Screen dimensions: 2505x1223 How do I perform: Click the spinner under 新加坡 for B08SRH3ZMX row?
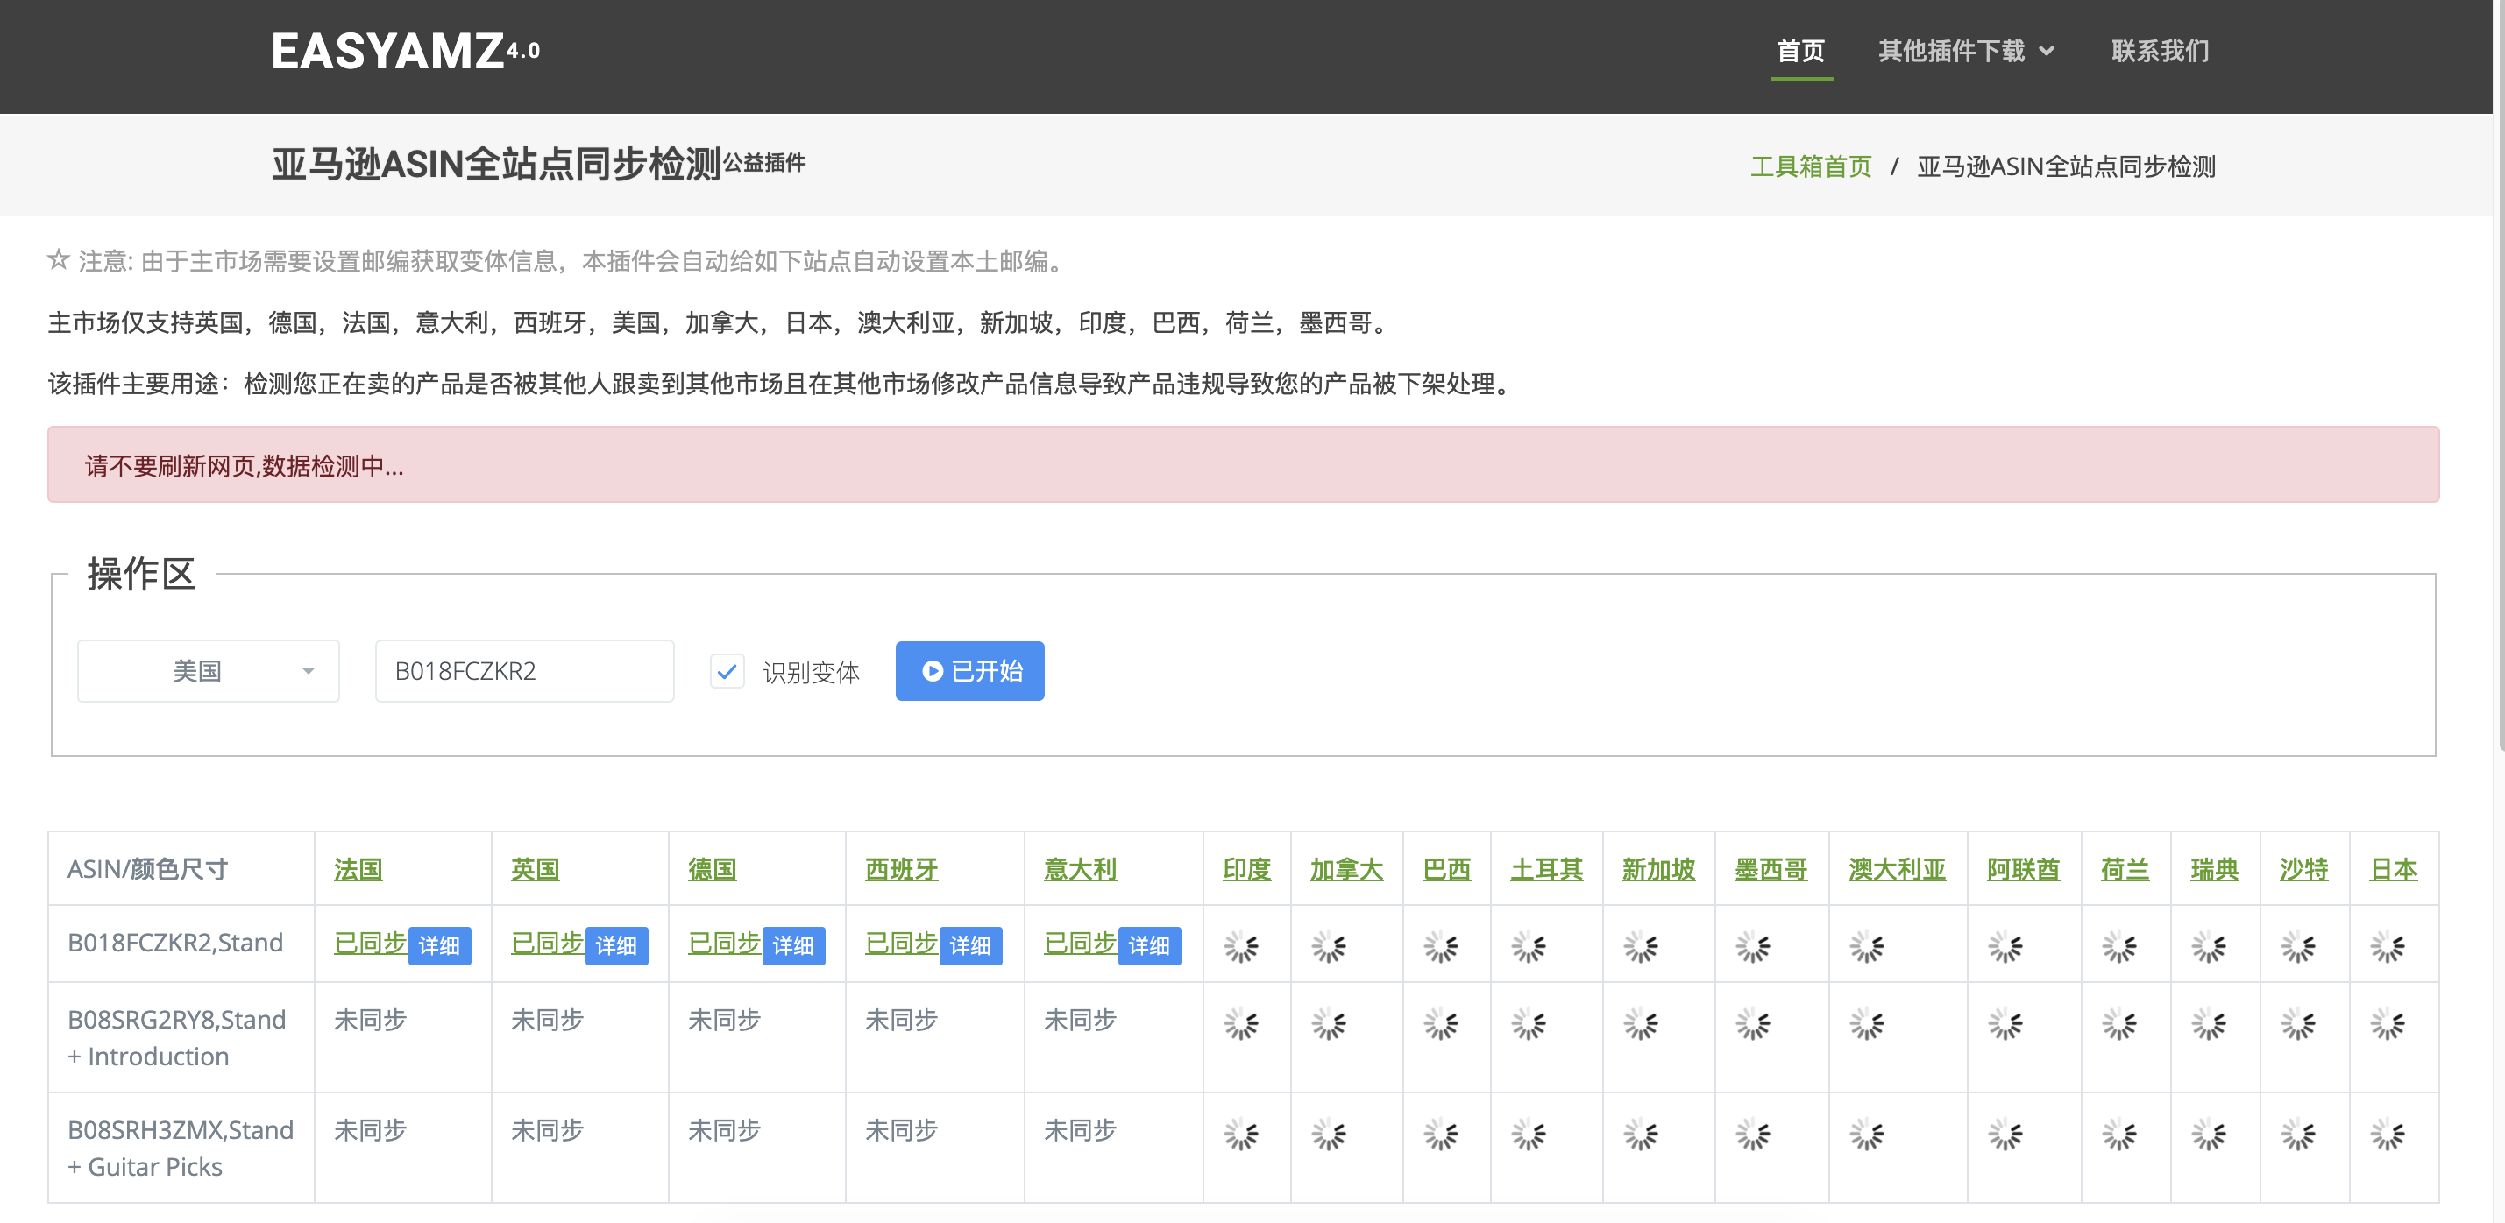1641,1134
